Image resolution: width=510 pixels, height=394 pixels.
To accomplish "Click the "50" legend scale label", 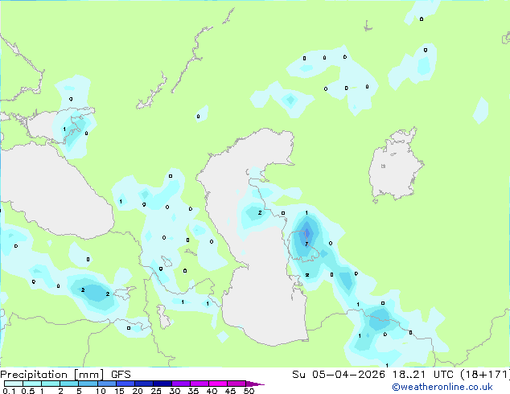I will [x=249, y=391].
